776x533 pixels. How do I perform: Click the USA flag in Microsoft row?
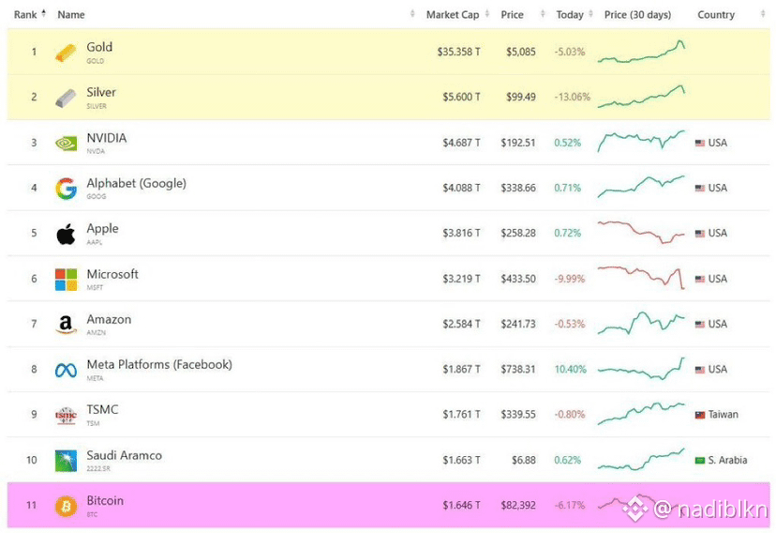point(700,279)
